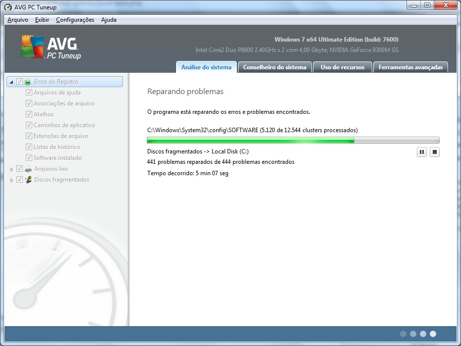Open the Arquivo menu
The height and width of the screenshot is (346, 461).
pyautogui.click(x=18, y=20)
